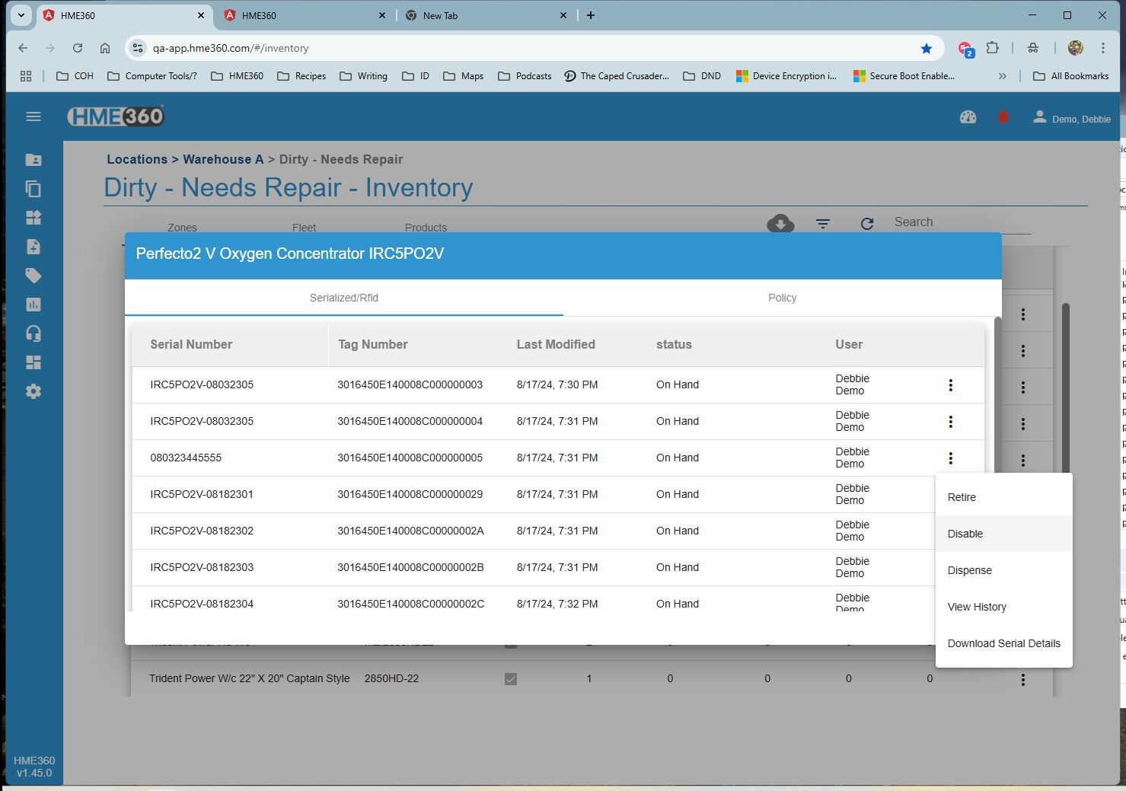Open the add-document sidebar icon
The width and height of the screenshot is (1126, 791).
click(x=33, y=247)
